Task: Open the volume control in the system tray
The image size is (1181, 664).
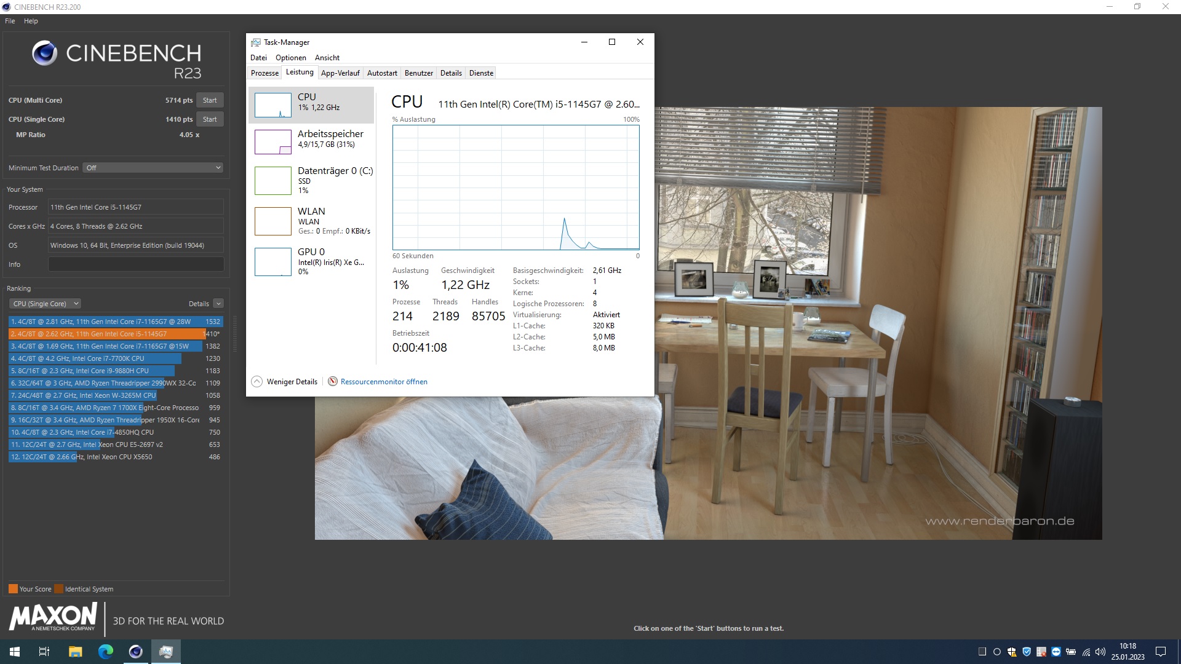Action: pos(1100,652)
